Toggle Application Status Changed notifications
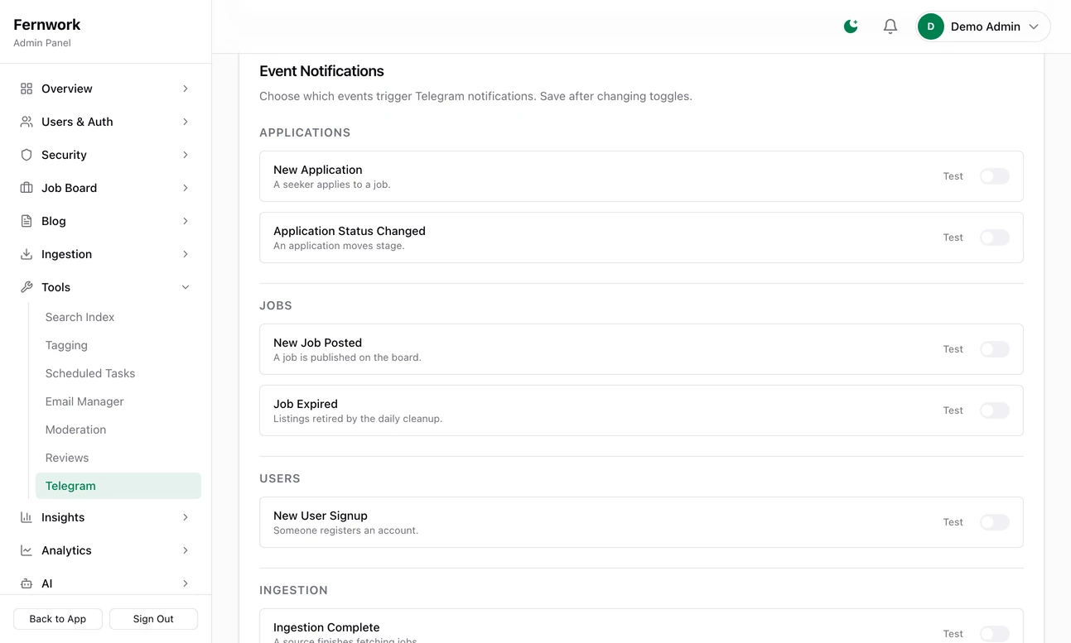Screen dimensions: 1071x643 995,238
